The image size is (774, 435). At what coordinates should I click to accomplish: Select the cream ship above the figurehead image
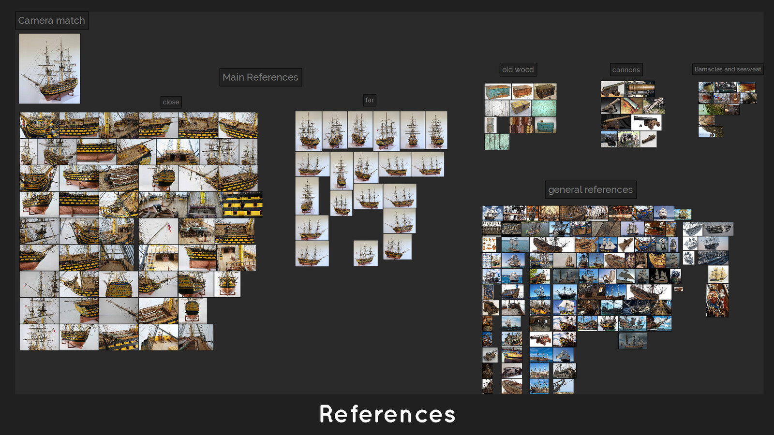coord(718,274)
